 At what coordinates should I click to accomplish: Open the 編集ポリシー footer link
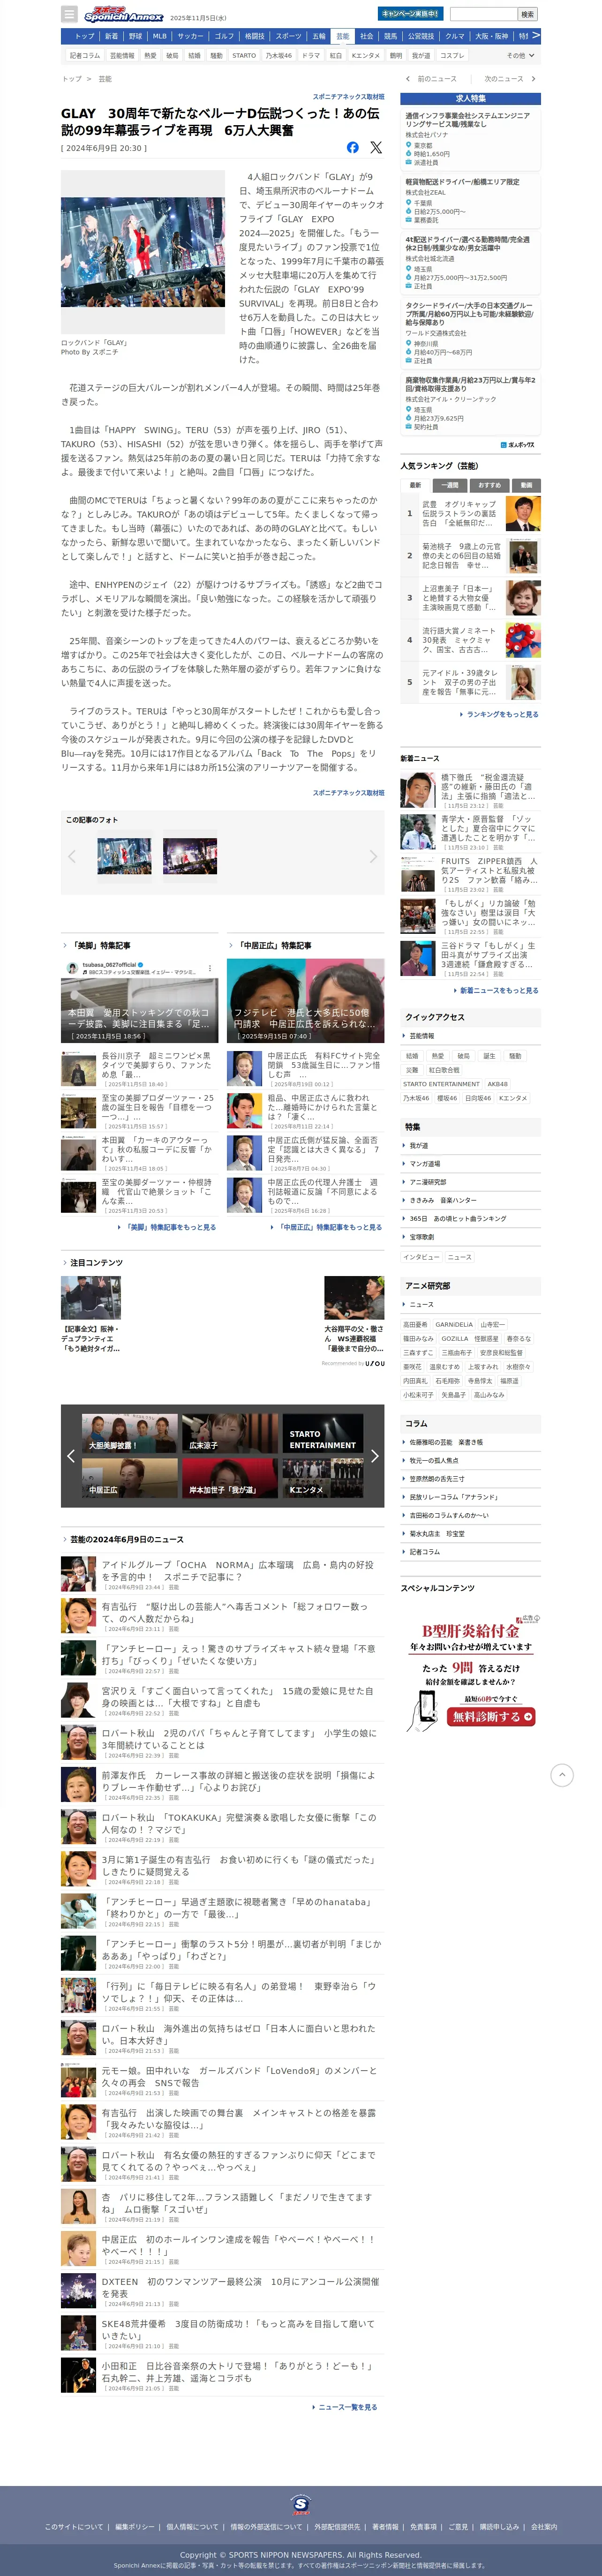click(x=134, y=2526)
